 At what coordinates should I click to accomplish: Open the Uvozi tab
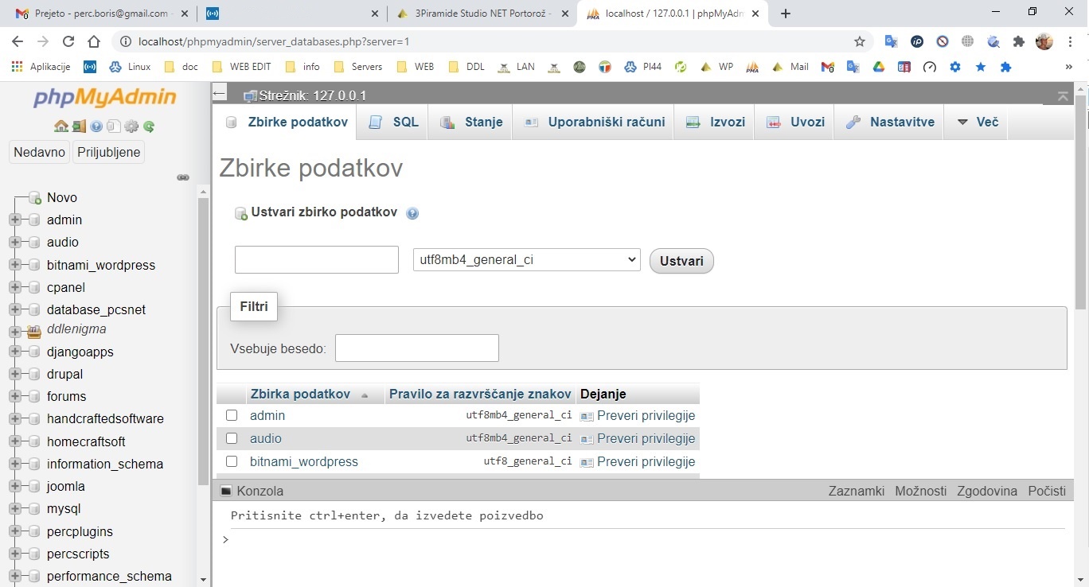pos(794,122)
